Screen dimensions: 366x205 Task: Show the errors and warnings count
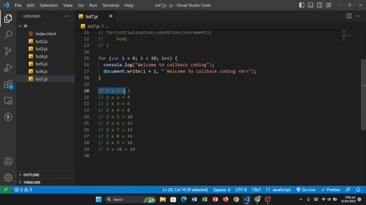(23, 190)
